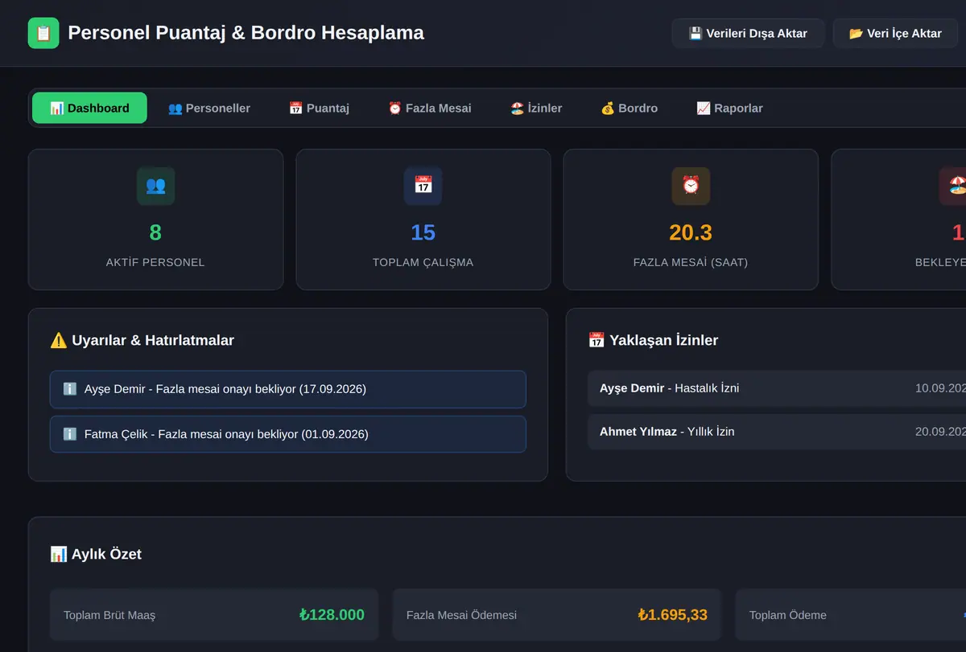This screenshot has width=966, height=652.
Task: Click the overtime hours value 20.3
Action: 691,232
